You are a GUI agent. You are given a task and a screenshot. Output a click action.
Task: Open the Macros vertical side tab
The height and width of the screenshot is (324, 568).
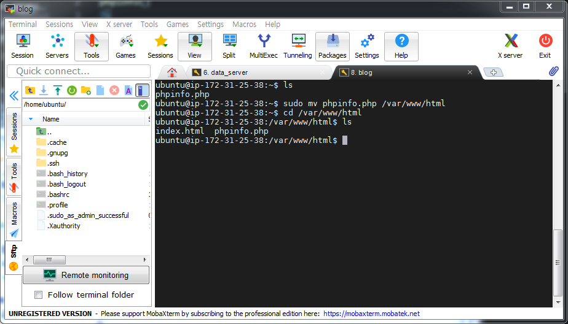click(x=14, y=219)
